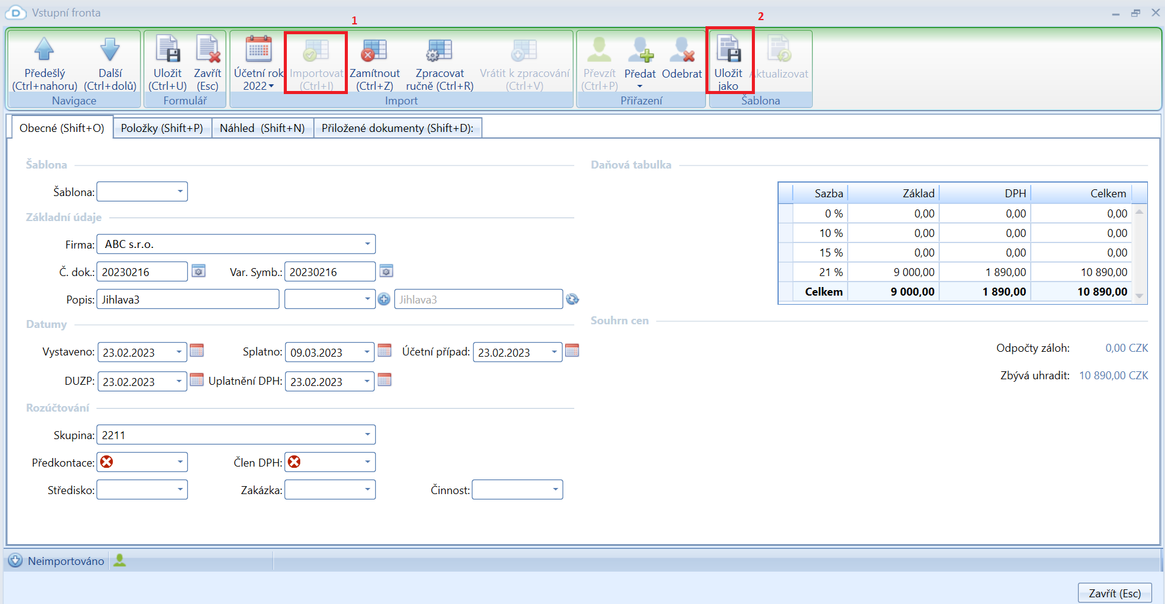Click the Další down-arrow navigation icon
1165x604 pixels.
110,50
